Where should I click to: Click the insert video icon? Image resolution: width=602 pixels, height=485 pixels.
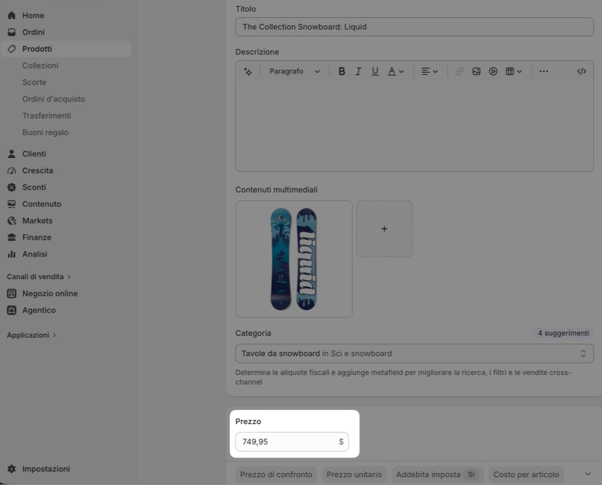point(494,72)
